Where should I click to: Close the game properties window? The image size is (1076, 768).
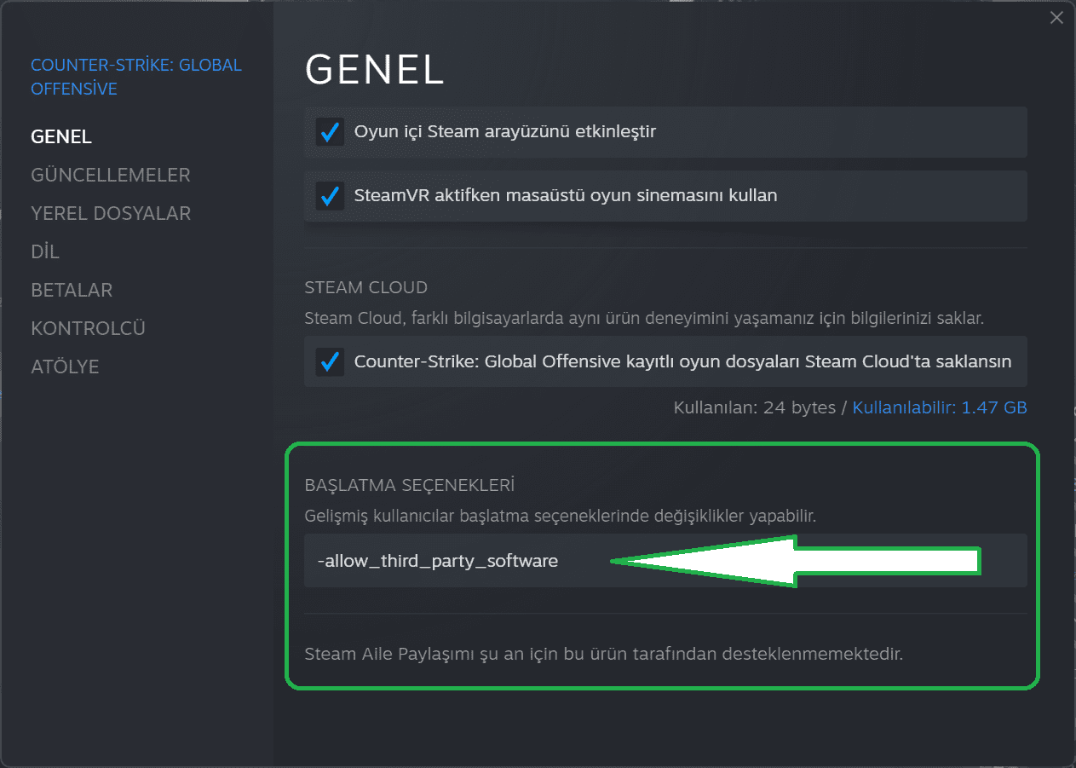click(1056, 18)
